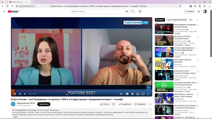Image resolution: width=212 pixels, height=119 pixels.
Task: Enable theater mode view
Action: click(143, 94)
